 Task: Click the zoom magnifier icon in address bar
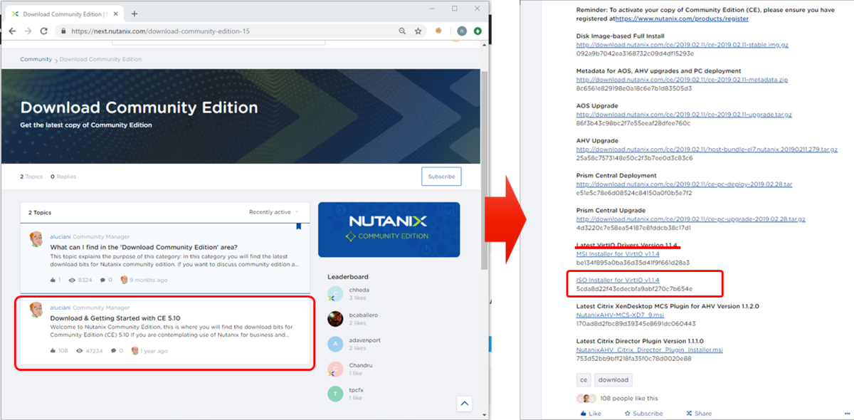point(403,31)
